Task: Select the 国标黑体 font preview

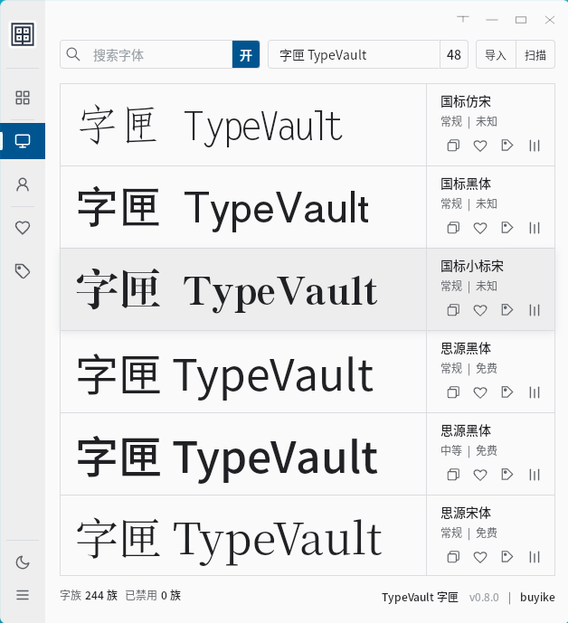Action: click(243, 207)
